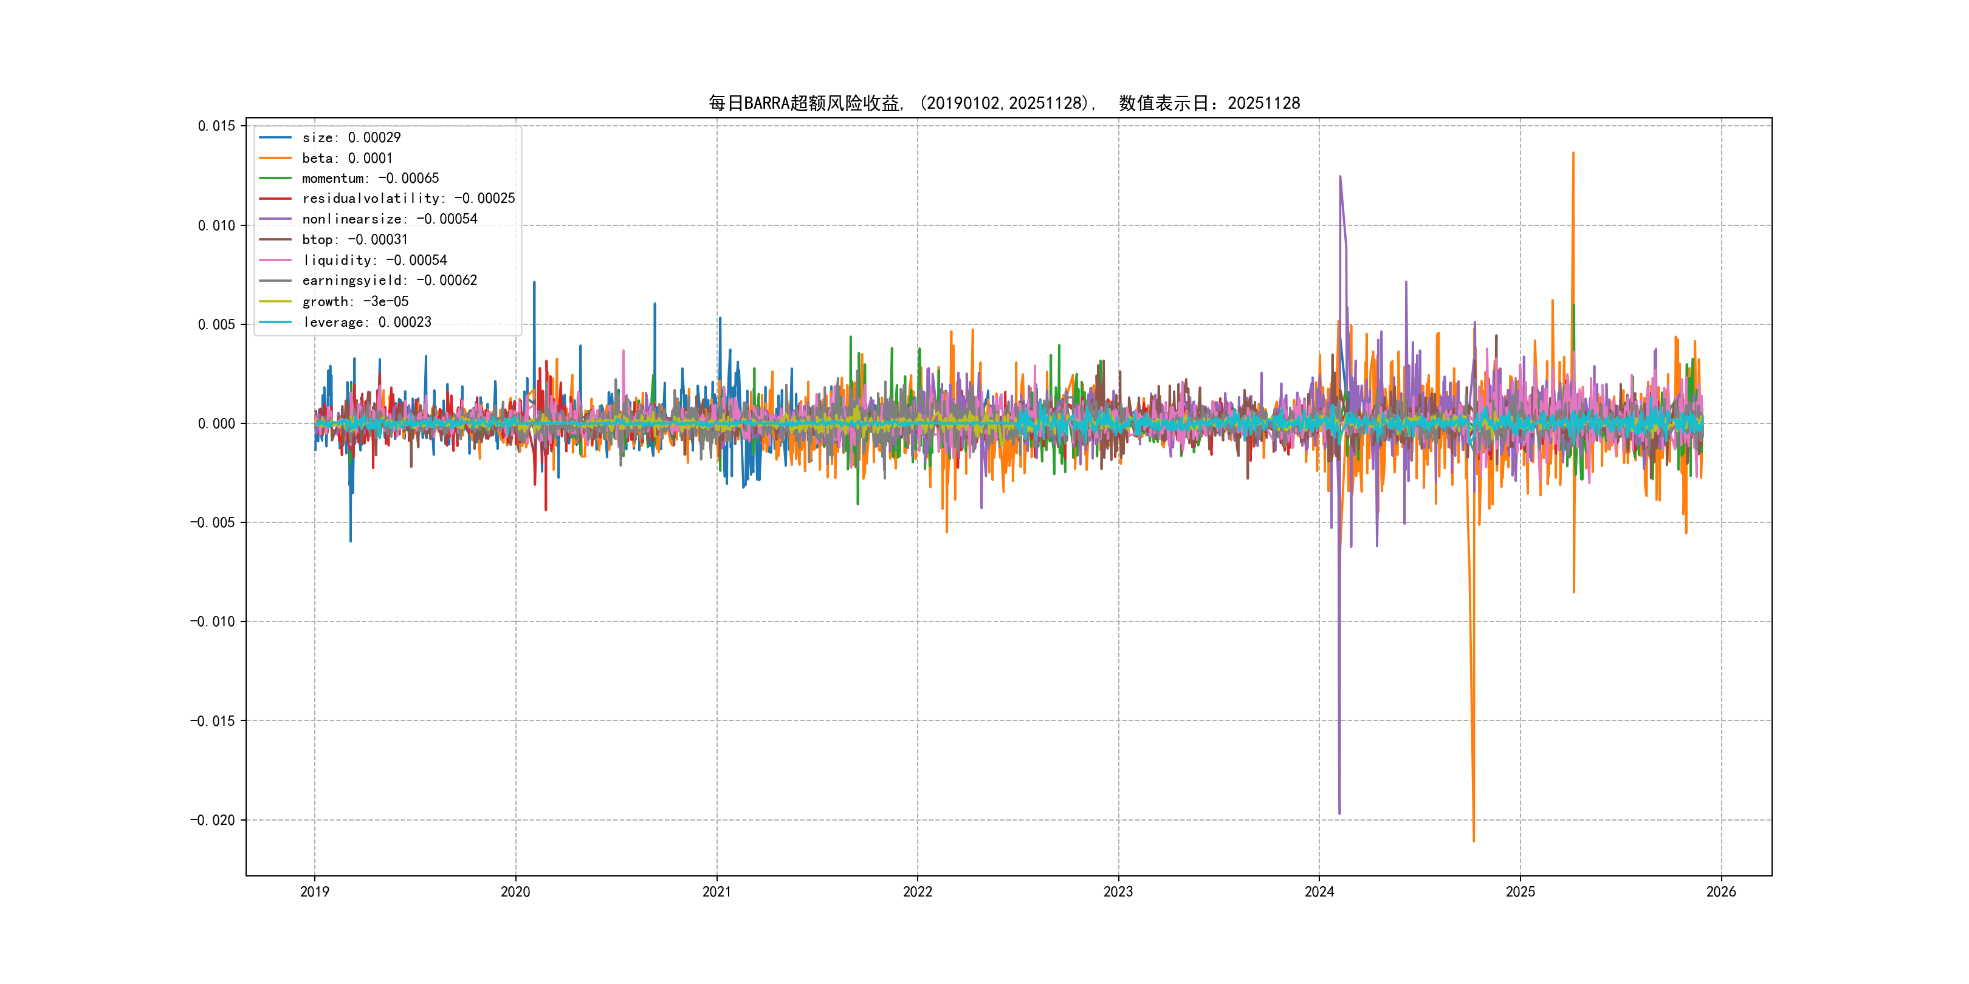Click the 0.015 y-axis tick label

(x=216, y=126)
